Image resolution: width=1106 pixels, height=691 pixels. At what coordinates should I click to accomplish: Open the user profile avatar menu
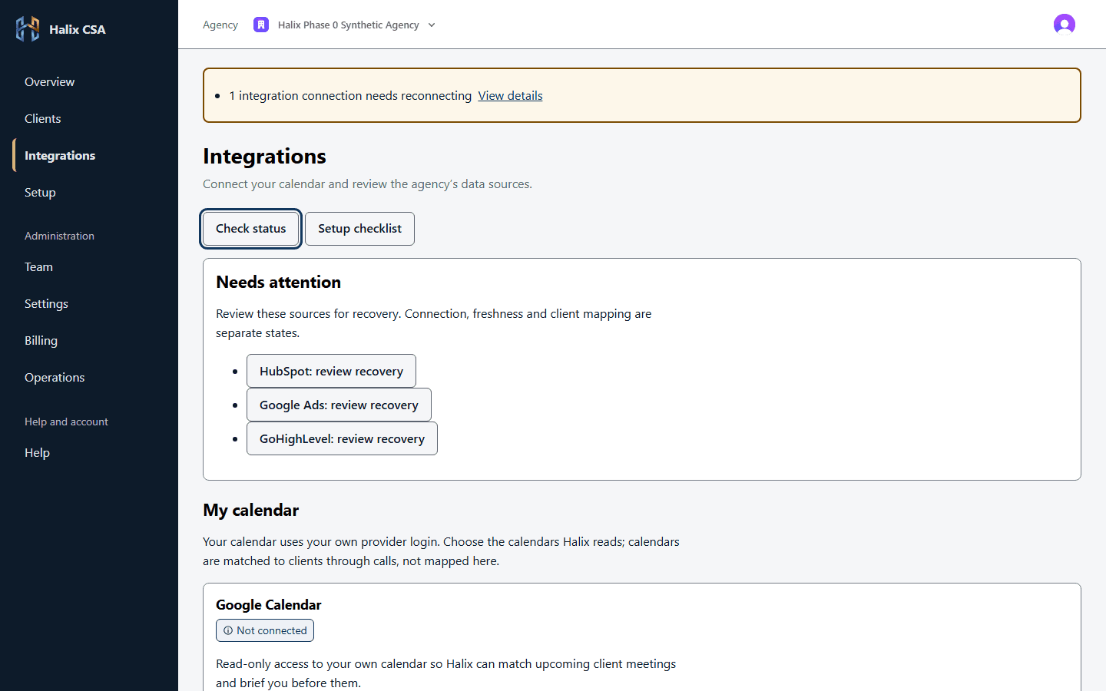(1065, 25)
